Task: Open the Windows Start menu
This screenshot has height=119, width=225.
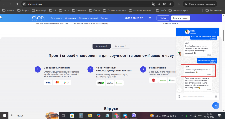Action: coord(4,115)
